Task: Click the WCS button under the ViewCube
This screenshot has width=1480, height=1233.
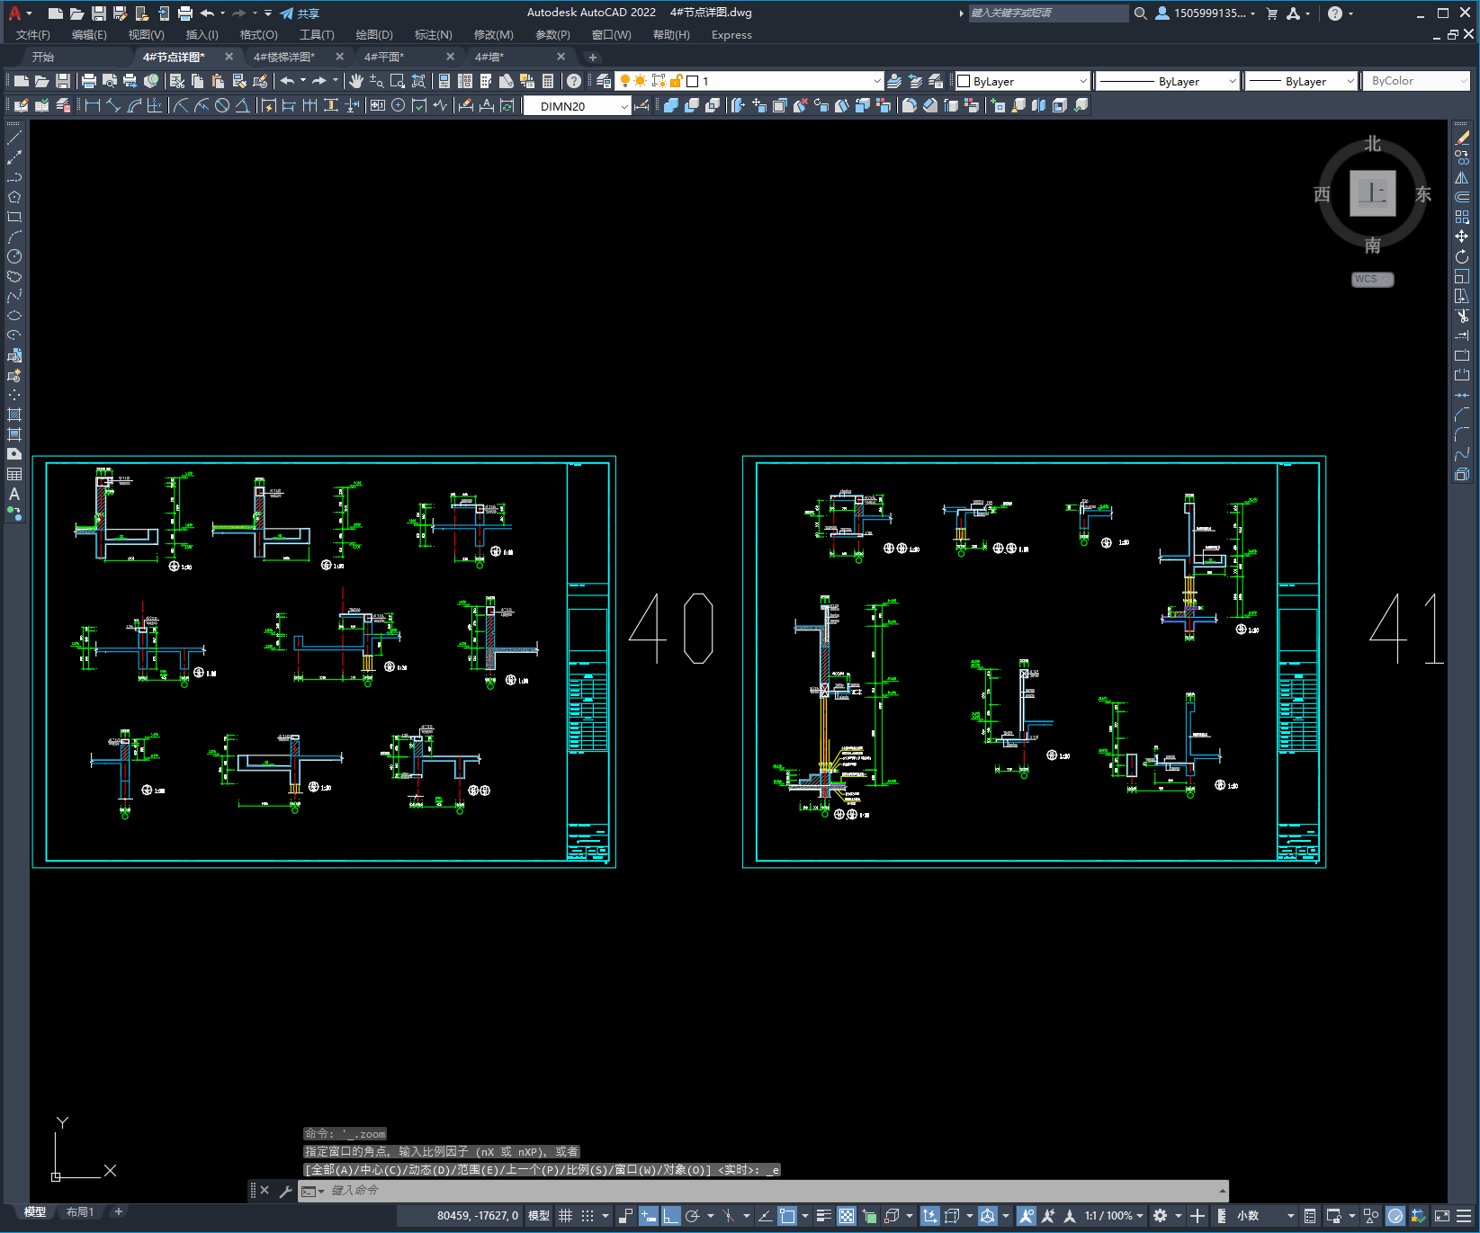Action: pyautogui.click(x=1372, y=279)
